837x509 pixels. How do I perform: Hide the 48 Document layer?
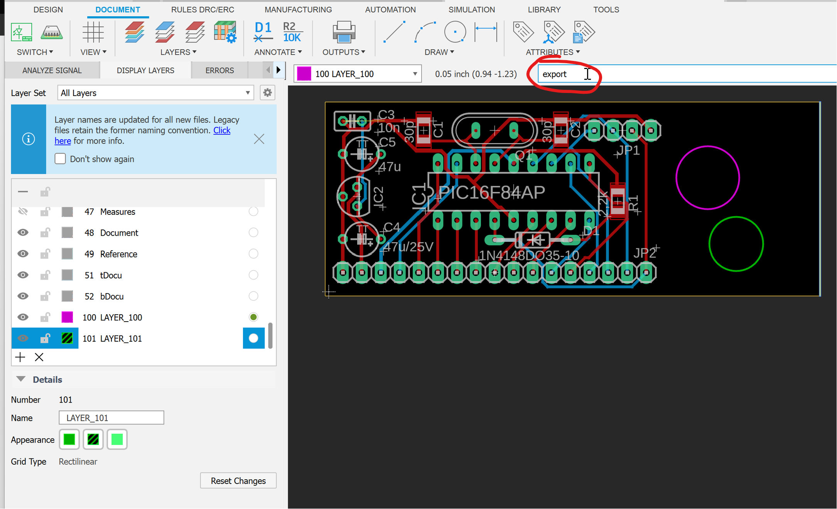click(x=23, y=233)
